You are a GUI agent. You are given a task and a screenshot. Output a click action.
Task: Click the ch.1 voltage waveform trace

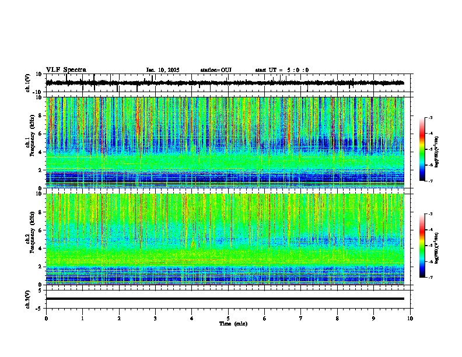(225, 83)
